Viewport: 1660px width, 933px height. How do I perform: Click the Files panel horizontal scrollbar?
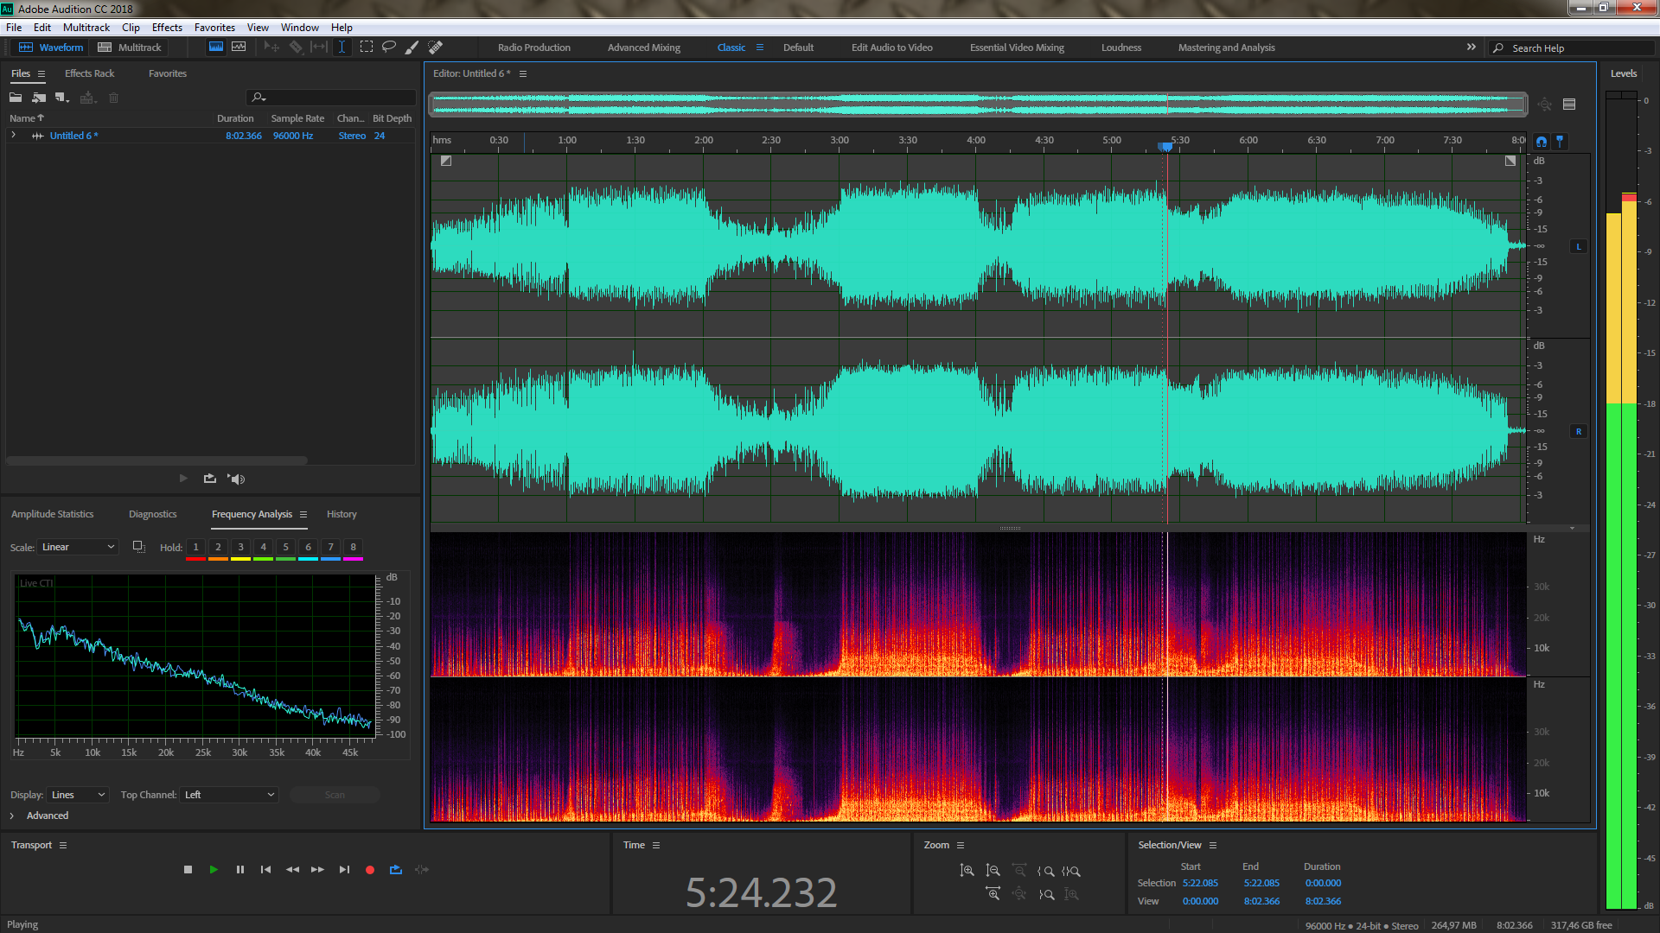pyautogui.click(x=156, y=460)
